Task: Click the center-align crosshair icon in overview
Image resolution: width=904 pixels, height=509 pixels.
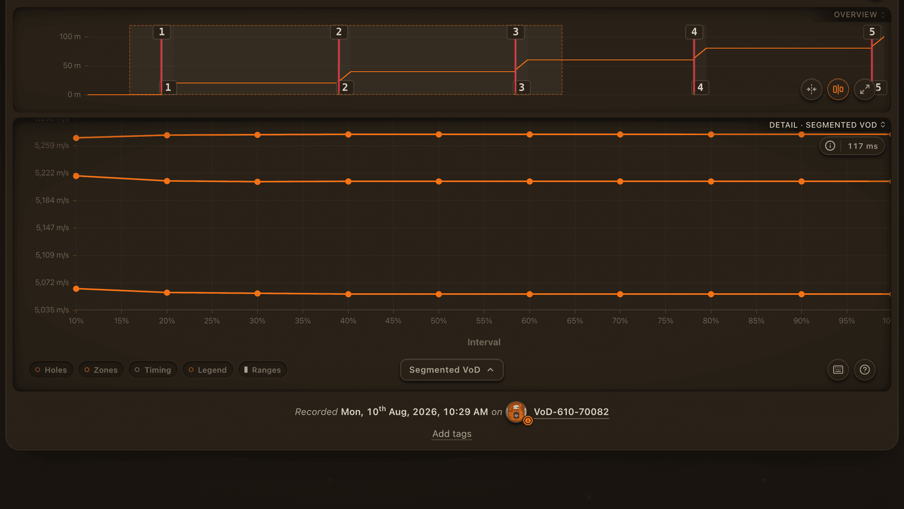Action: (x=812, y=89)
